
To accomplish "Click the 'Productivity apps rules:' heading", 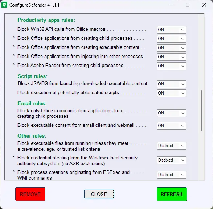I will 46,20.
